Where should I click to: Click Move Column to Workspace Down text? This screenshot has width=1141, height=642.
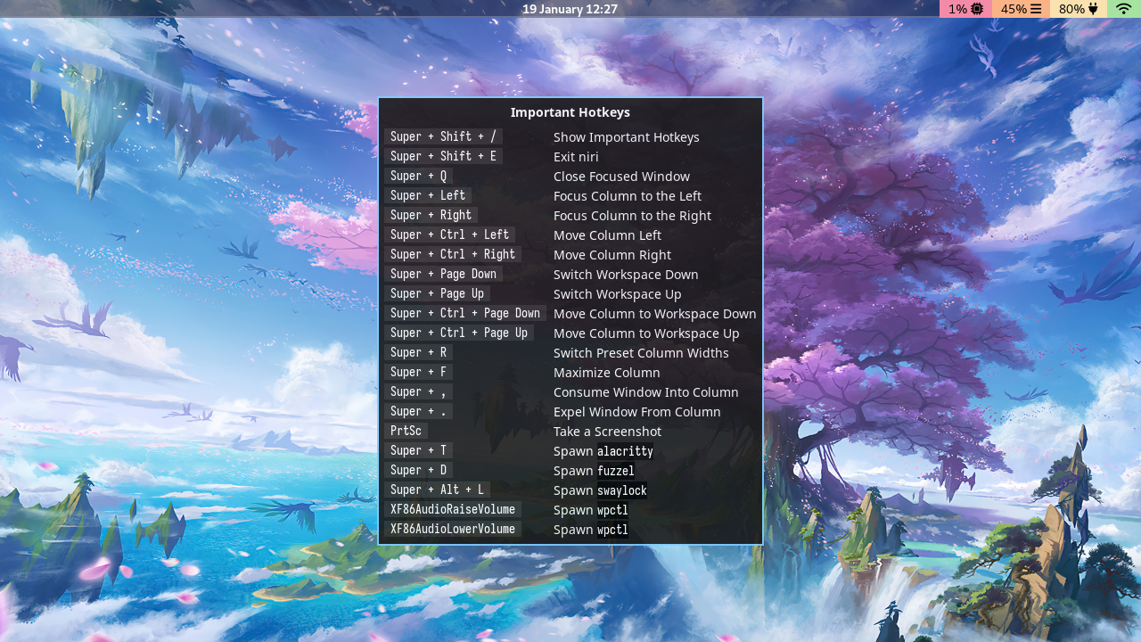click(655, 314)
